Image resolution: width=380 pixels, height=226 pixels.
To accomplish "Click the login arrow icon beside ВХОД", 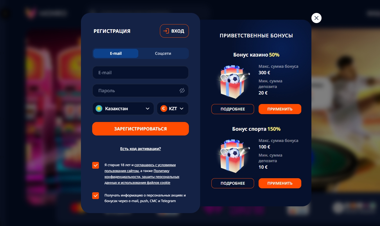I will 166,31.
